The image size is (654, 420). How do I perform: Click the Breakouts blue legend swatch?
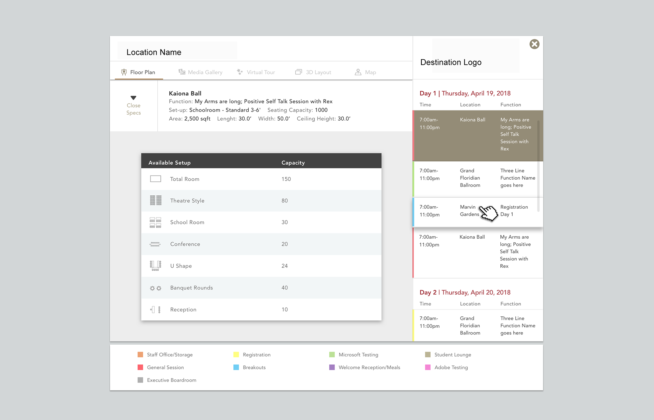click(x=236, y=367)
